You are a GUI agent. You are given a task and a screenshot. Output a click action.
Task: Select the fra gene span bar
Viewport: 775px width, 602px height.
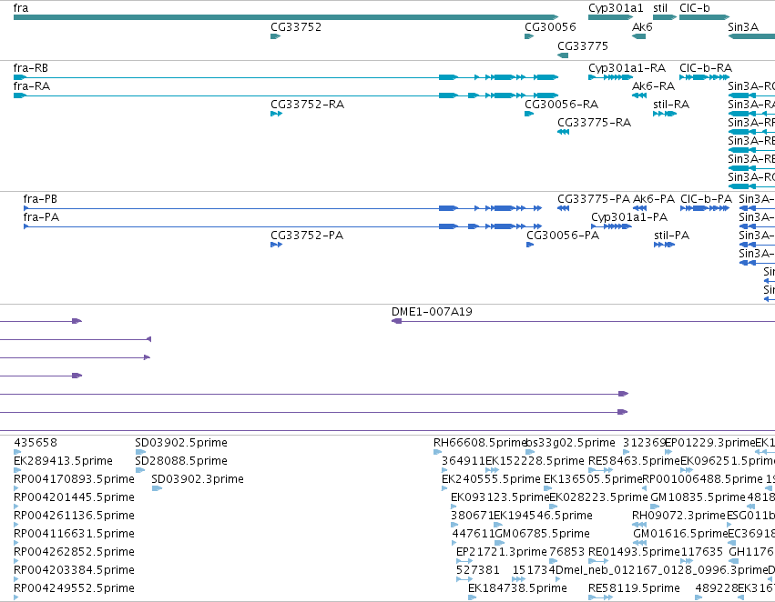(286, 18)
